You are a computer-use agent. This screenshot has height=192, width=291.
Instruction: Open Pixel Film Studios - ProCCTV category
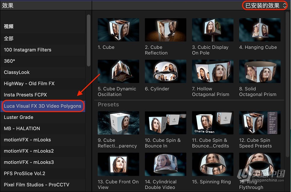pos(43,185)
